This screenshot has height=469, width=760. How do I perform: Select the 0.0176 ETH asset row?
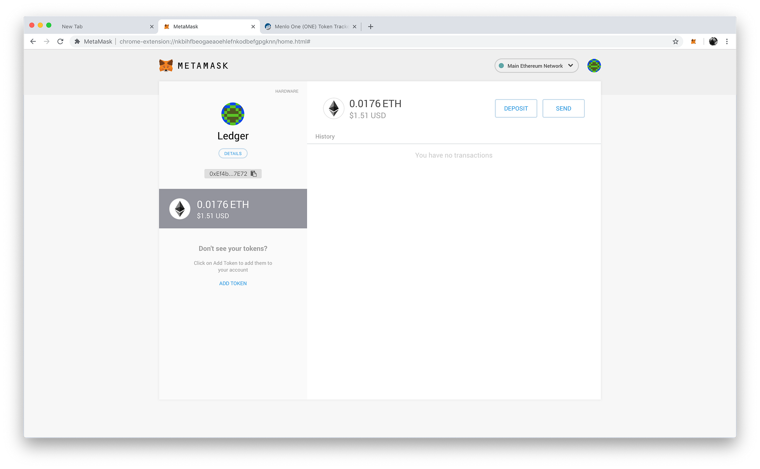coord(233,208)
